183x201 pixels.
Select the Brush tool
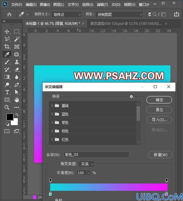7,62
